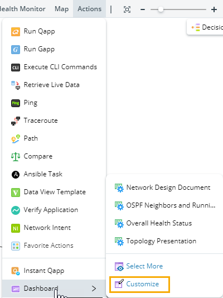Zoom in with the plus button
Viewport: 223px width, 298px height.
click(x=214, y=9)
